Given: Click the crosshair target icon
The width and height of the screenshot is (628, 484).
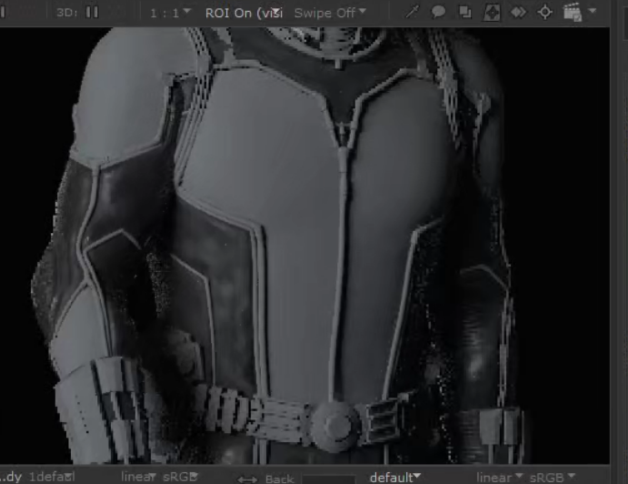Looking at the screenshot, I should click(545, 12).
